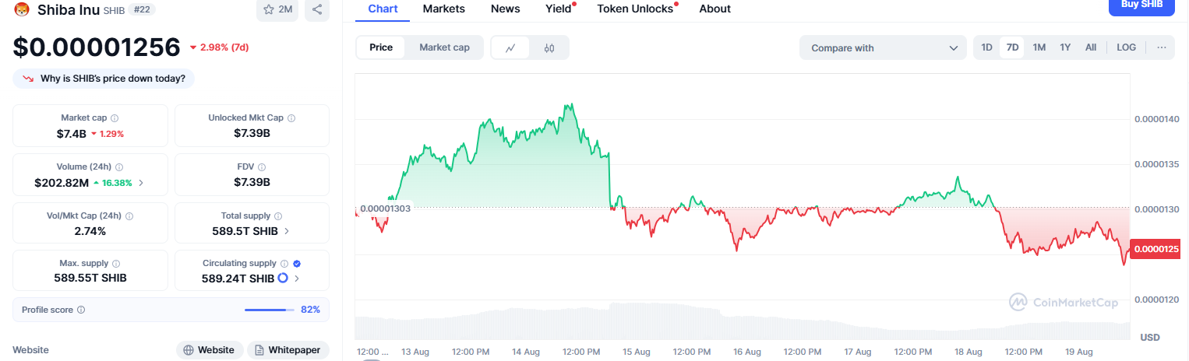1189x361 pixels.
Task: Enable LOG scale on chart
Action: pyautogui.click(x=1126, y=47)
